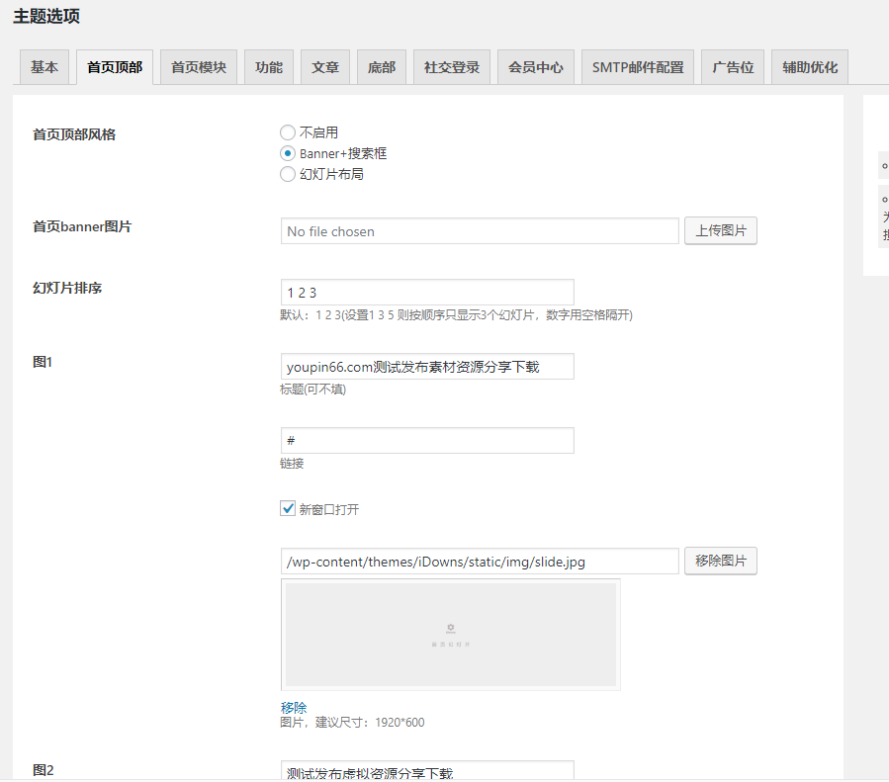Open the 辅助优化 tab
The width and height of the screenshot is (889, 782).
(809, 66)
